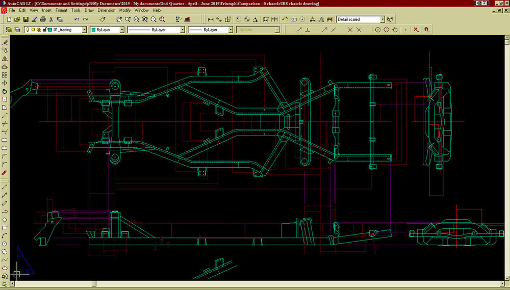The width and height of the screenshot is (510, 290).
Task: Open the Layer Properties Manager icon
Action: tap(9, 30)
